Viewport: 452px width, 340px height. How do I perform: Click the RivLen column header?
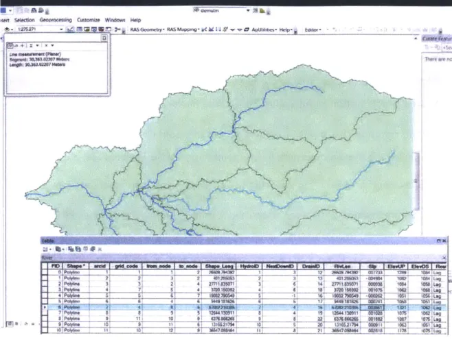[342, 266]
